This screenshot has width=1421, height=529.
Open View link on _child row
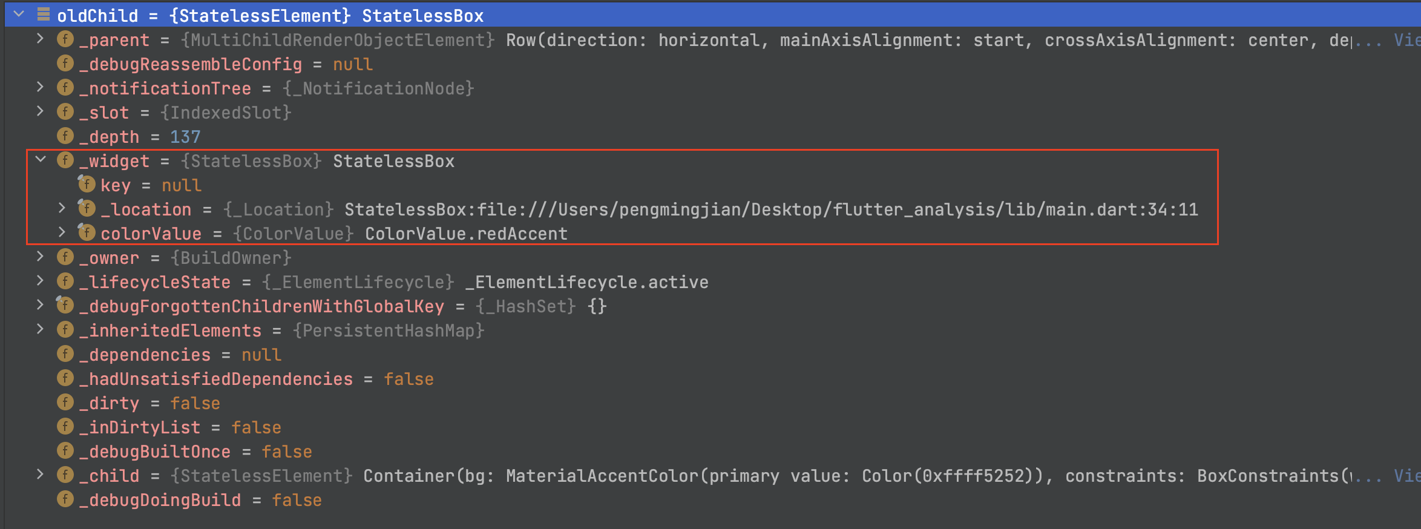(1405, 476)
